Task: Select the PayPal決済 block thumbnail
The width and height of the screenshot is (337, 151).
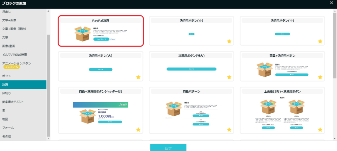Action: click(101, 31)
